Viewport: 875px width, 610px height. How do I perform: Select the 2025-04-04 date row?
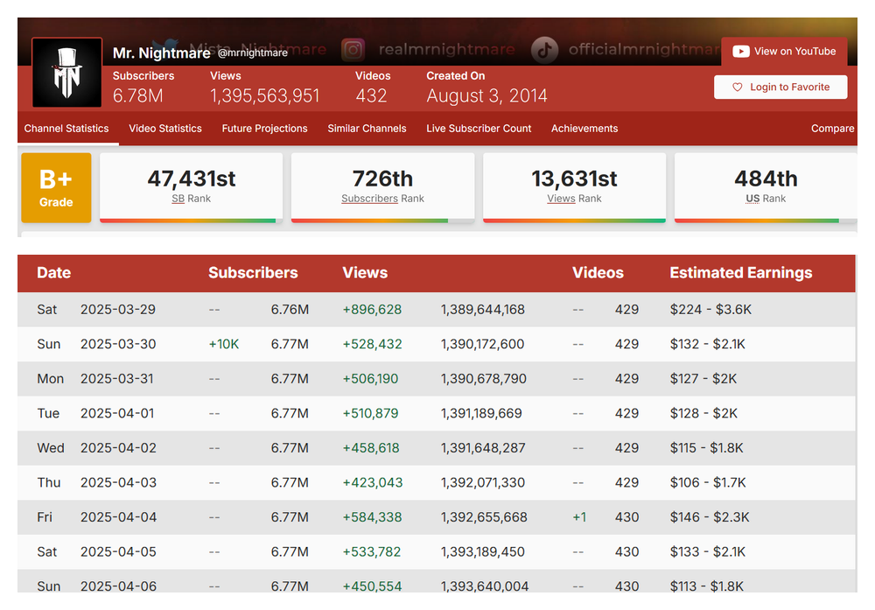[118, 517]
